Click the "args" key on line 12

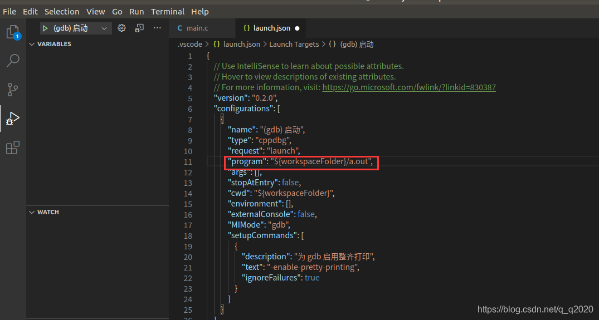coord(240,172)
